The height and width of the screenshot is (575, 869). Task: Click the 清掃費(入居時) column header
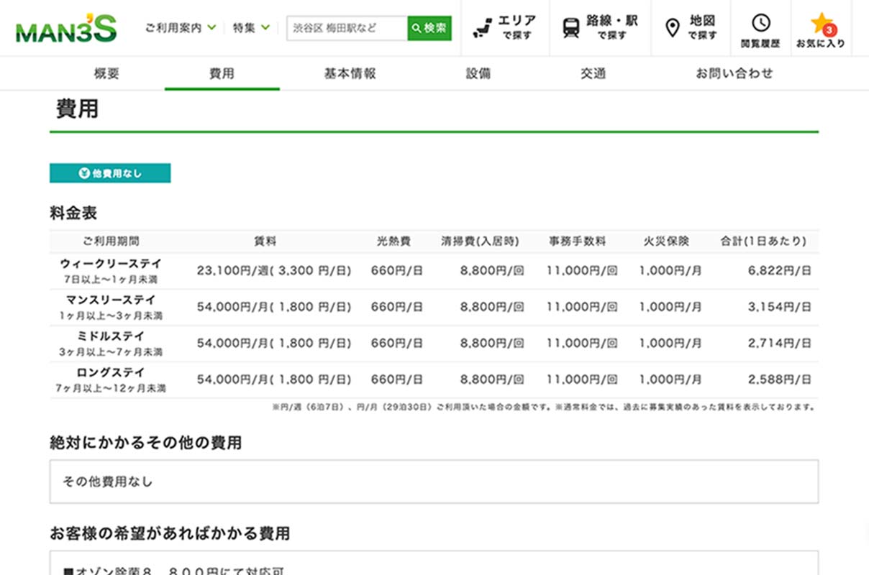[x=480, y=241]
